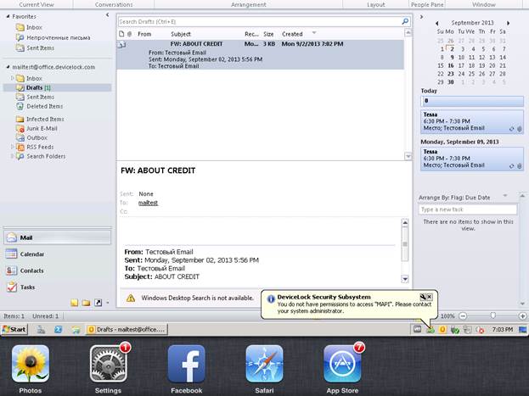The height and width of the screenshot is (396, 529).
Task: Open the App Store icon
Action: tap(342, 364)
